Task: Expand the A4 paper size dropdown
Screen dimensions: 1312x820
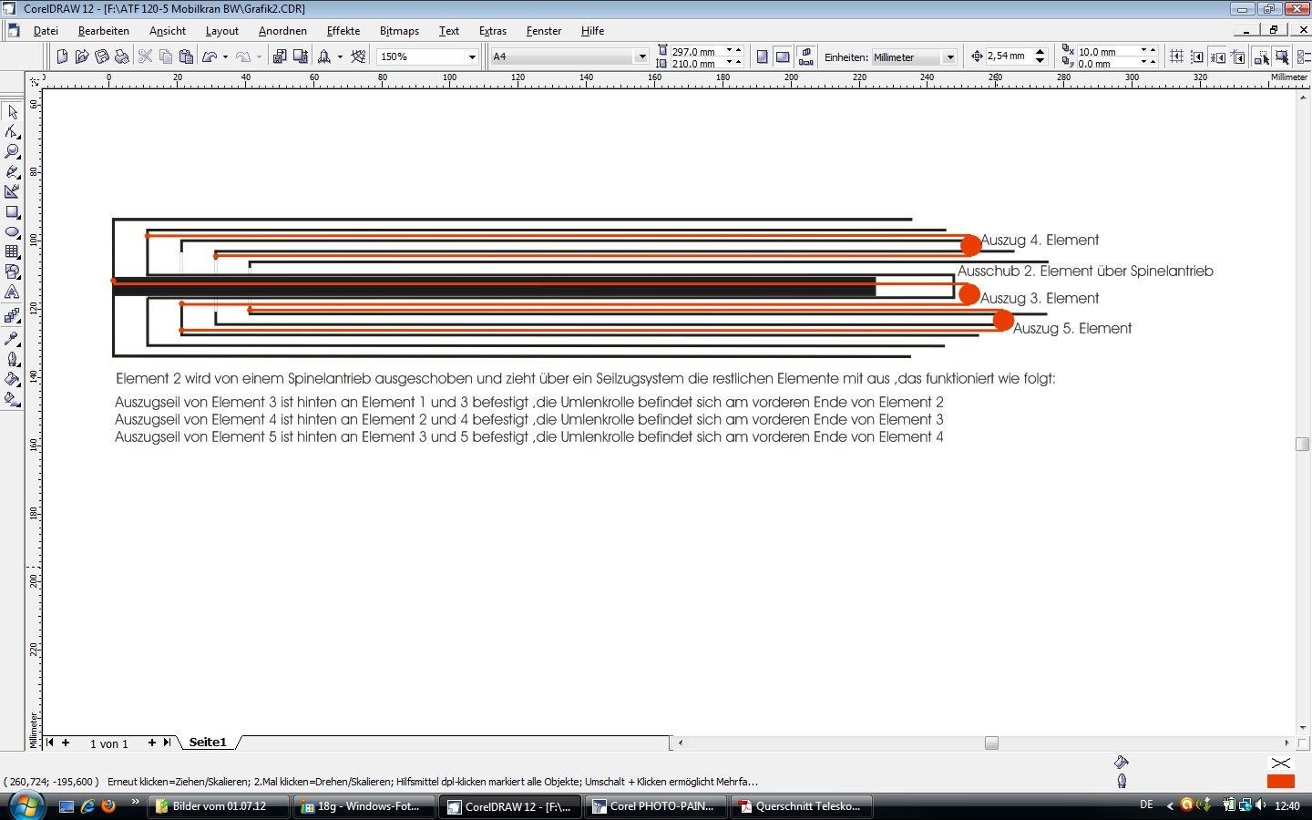Action: coord(641,56)
